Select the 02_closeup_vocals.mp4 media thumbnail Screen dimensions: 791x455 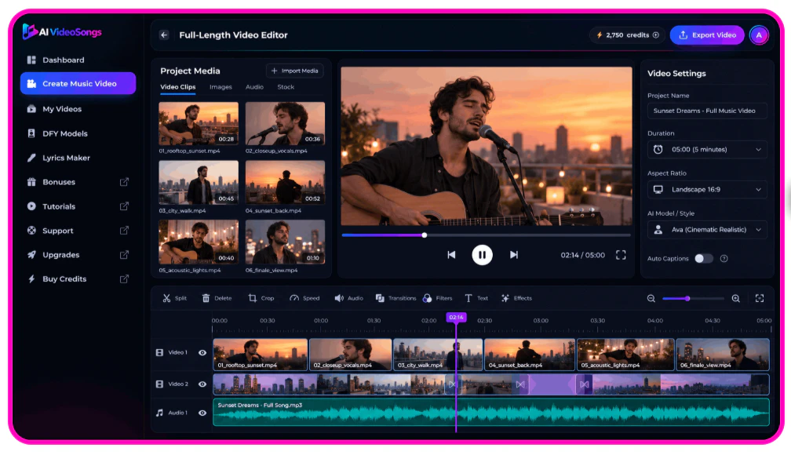pos(285,124)
